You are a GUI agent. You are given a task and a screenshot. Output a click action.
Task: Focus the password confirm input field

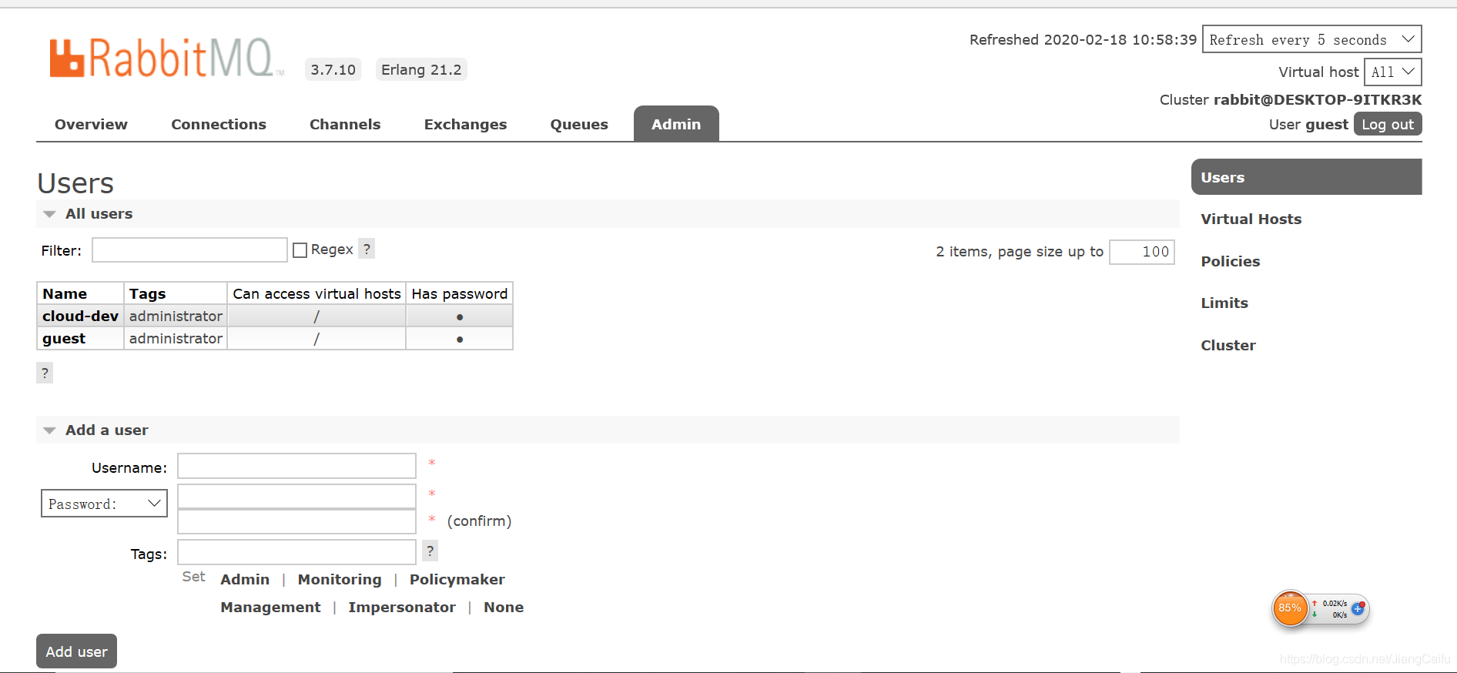coord(296,521)
